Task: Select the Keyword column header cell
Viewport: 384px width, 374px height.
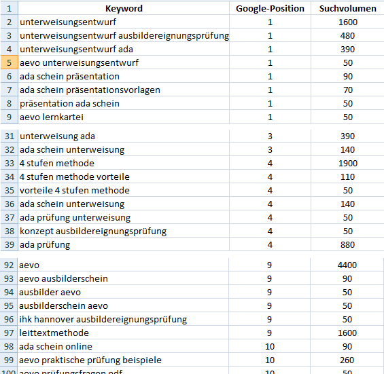Action: (124, 9)
